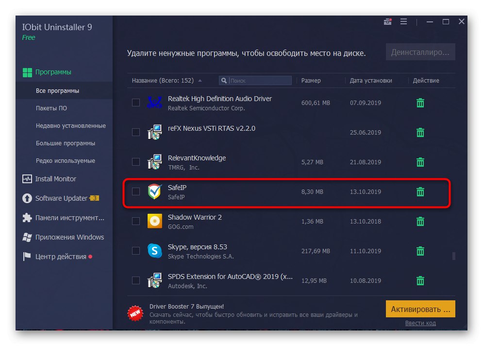Open Пакеты ПО in sidebar

[51, 108]
